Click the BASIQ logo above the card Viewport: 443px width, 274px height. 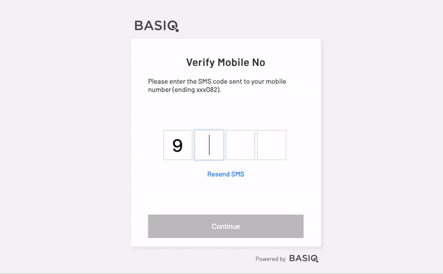157,26
